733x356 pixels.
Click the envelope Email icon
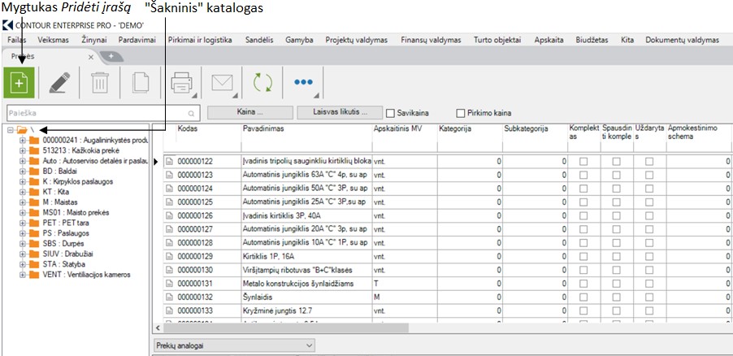(x=222, y=84)
